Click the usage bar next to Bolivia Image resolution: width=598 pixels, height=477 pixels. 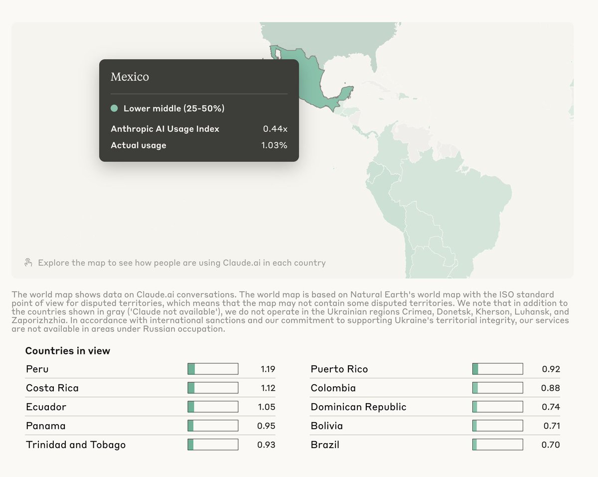(497, 426)
